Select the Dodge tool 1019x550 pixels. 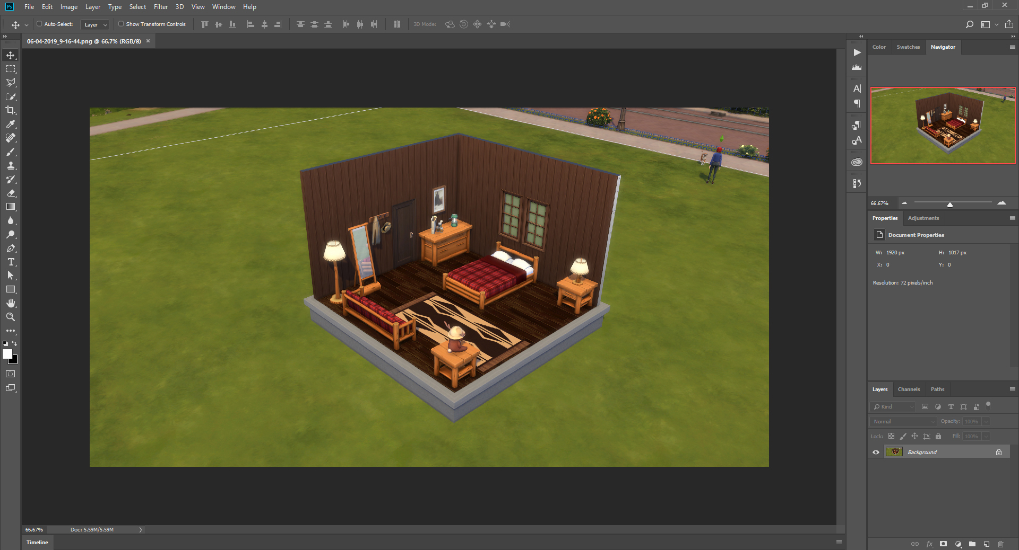tap(11, 234)
